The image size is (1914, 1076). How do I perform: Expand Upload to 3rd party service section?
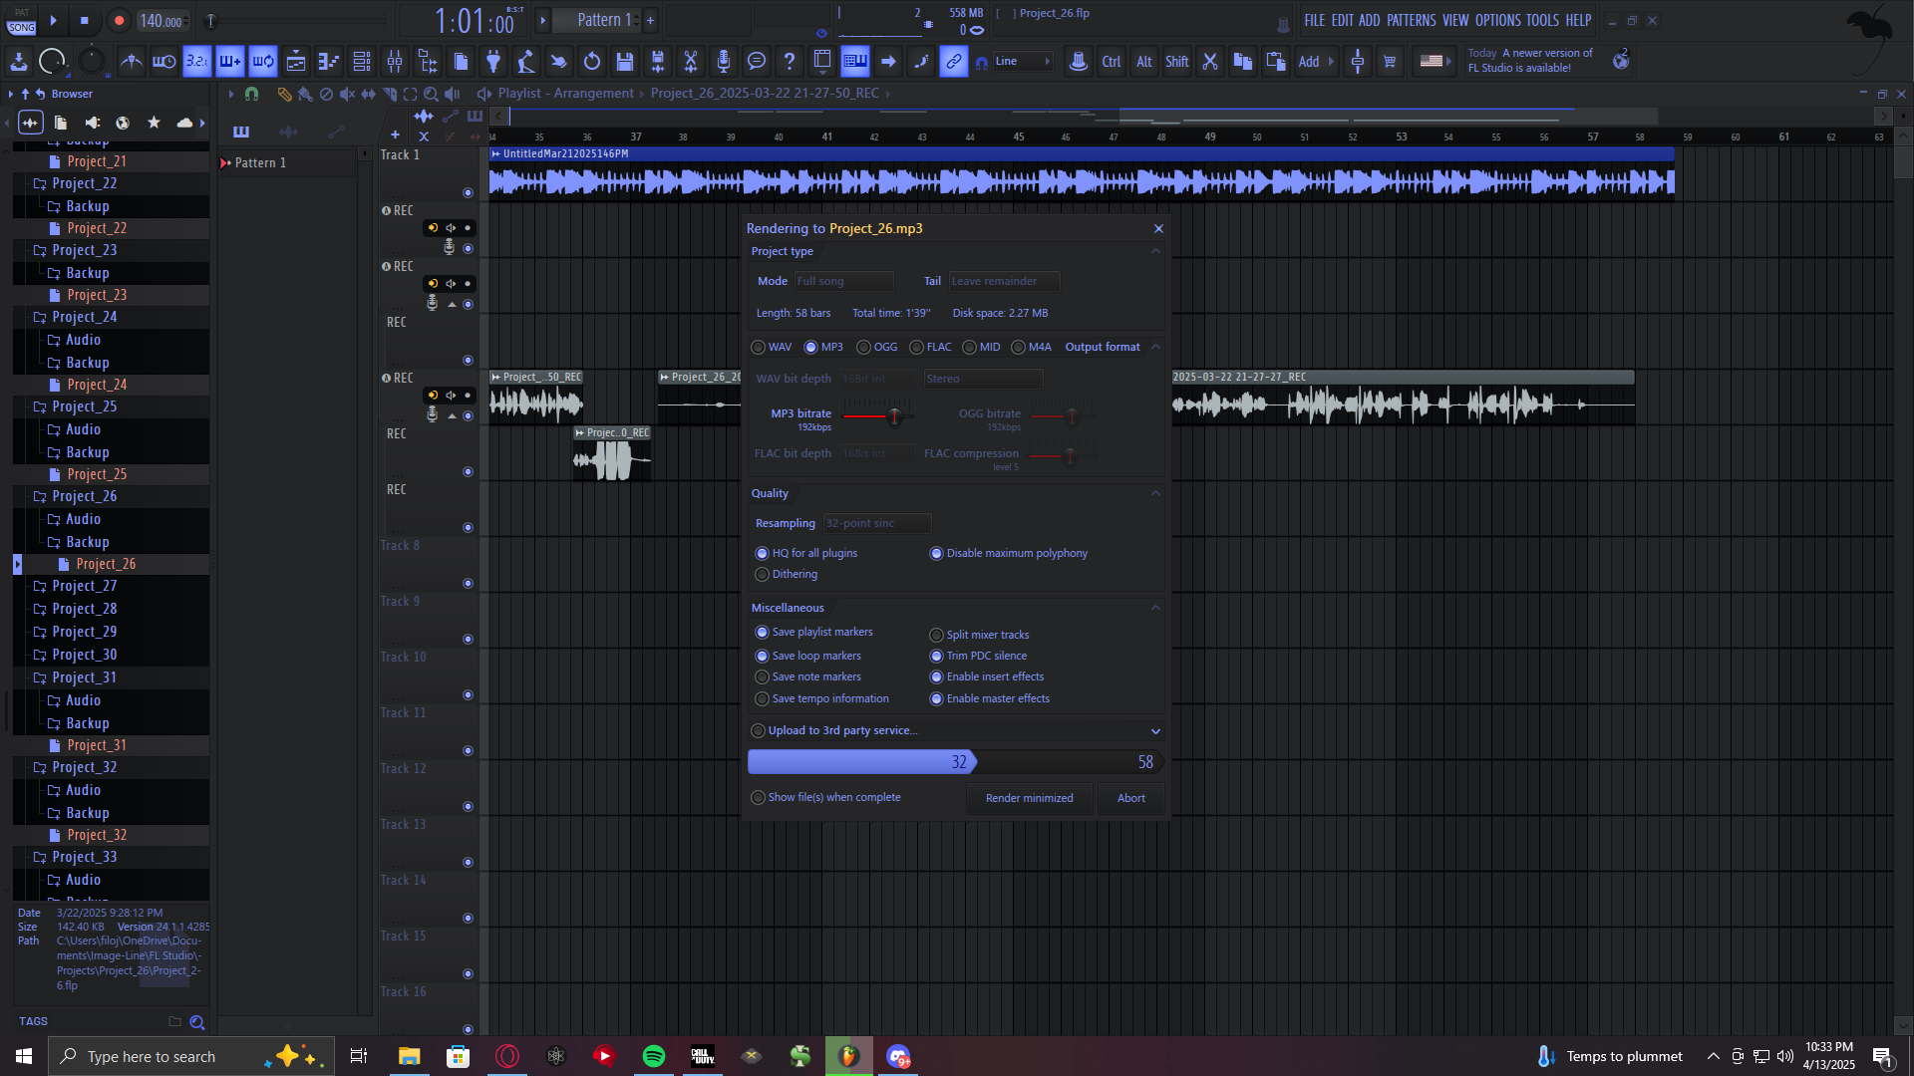pos(1155,731)
